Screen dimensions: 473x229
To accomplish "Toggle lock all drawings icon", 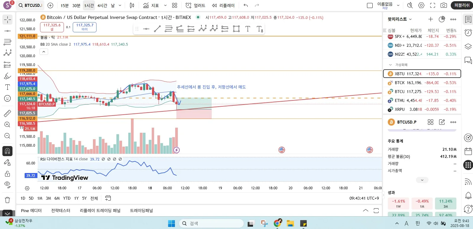I will click(7, 174).
